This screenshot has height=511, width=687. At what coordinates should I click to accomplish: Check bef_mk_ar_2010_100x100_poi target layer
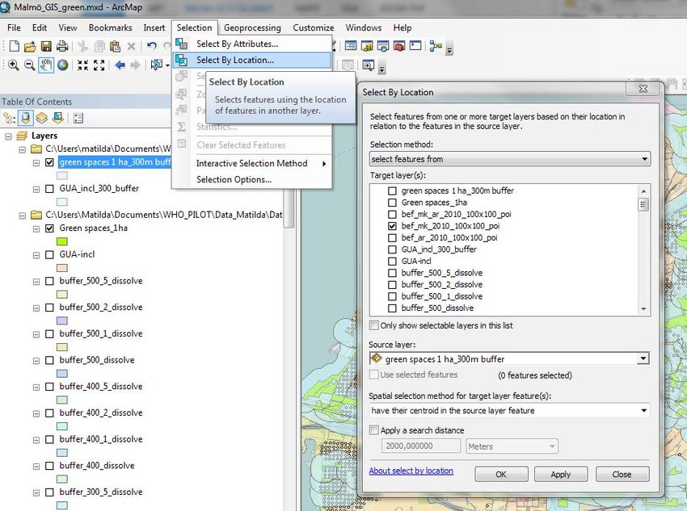(x=392, y=215)
